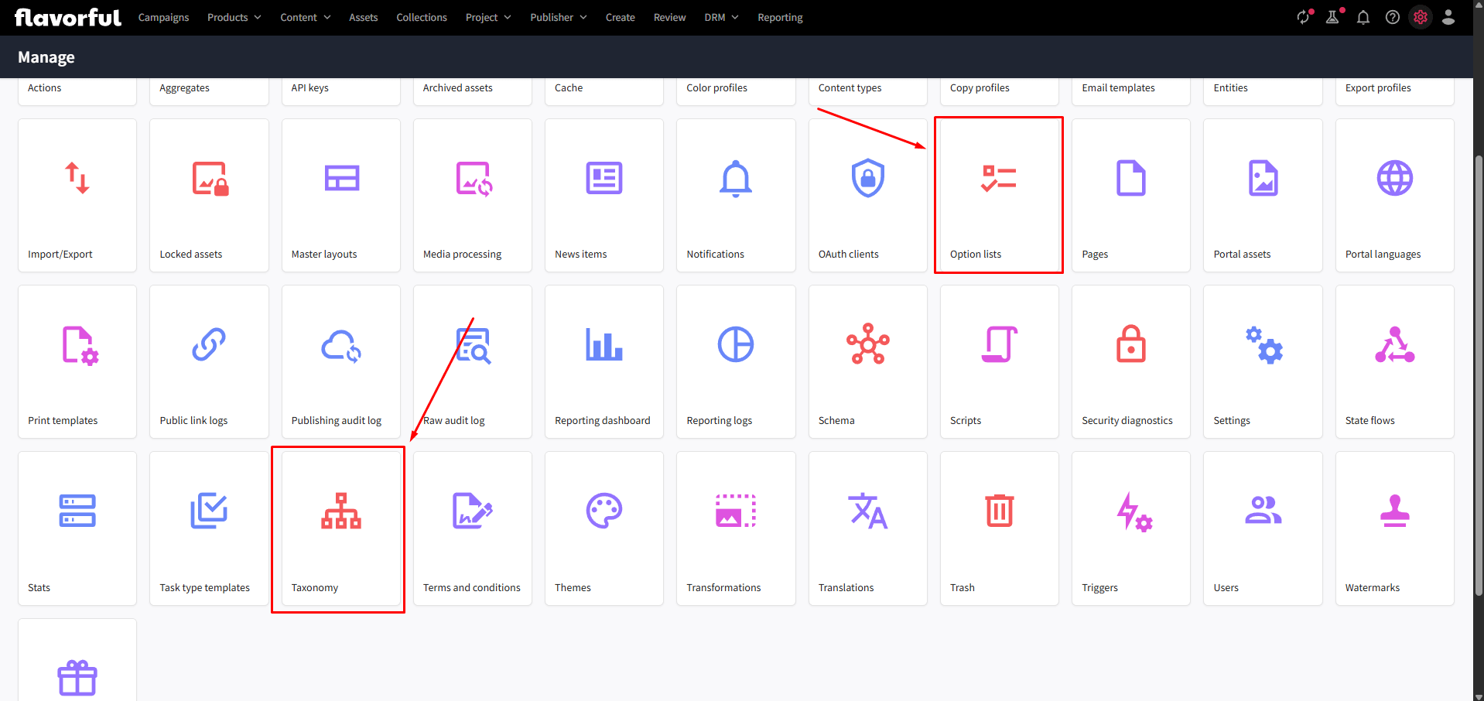The image size is (1484, 701).
Task: Expand the Products dropdown menu
Action: pos(234,17)
